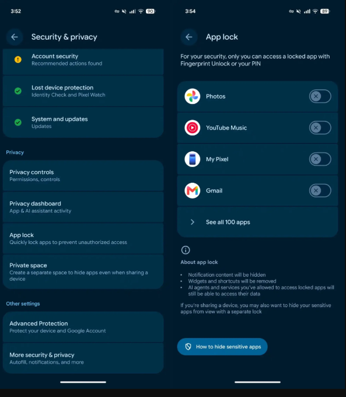Image resolution: width=346 pixels, height=397 pixels.
Task: Expand See all 100 apps chevron
Action: click(x=193, y=222)
